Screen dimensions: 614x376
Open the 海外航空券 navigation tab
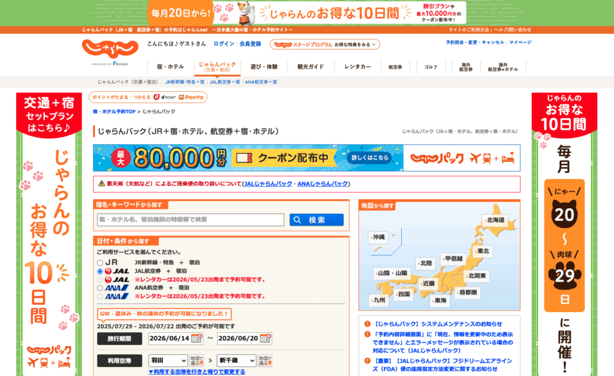465,67
